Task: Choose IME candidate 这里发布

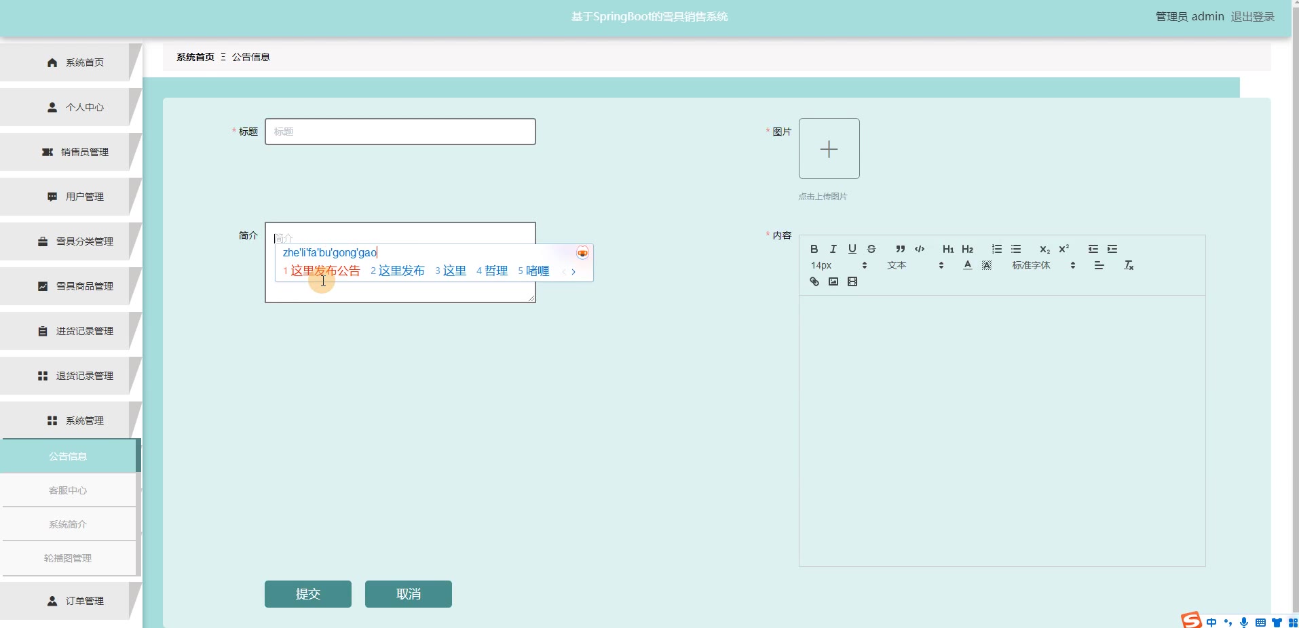Action: 398,271
